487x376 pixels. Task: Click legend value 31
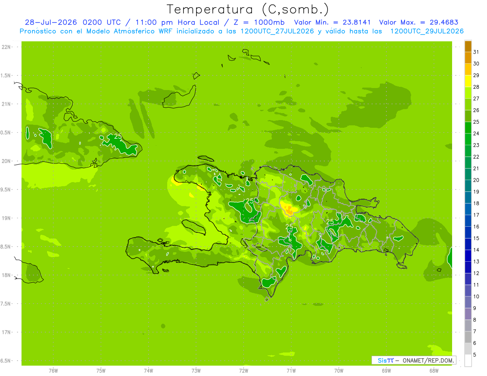tap(476, 52)
